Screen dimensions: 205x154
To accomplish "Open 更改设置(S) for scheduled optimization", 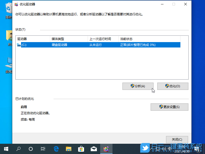I will click(x=169, y=107).
